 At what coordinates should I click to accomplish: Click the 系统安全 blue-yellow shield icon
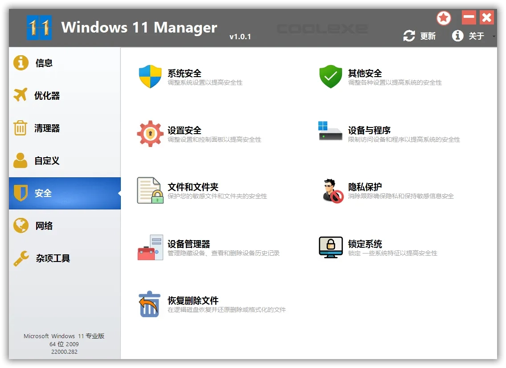[150, 77]
